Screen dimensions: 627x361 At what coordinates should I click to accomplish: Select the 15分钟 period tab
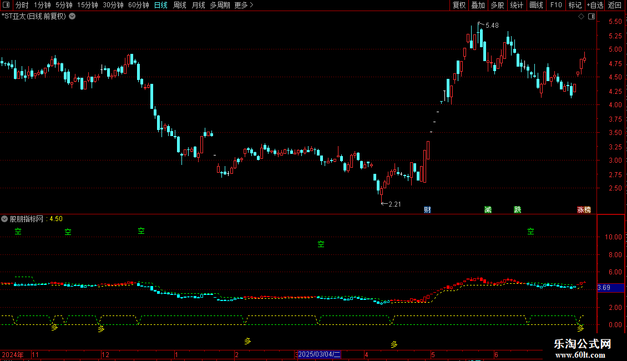pos(88,5)
